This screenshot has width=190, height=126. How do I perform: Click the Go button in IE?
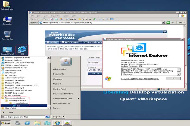[x=170, y=23]
